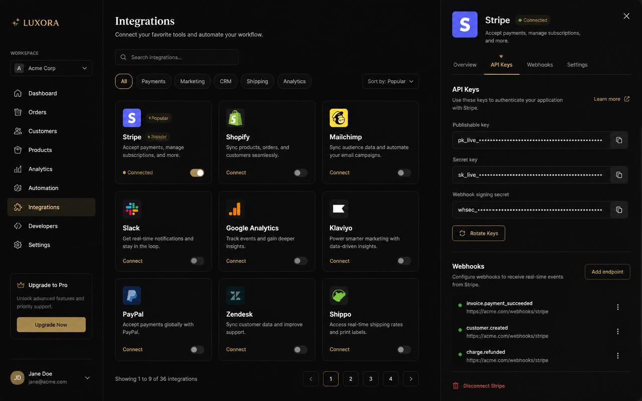Click the Shippo logo icon
Image resolution: width=642 pixels, height=401 pixels.
point(339,295)
